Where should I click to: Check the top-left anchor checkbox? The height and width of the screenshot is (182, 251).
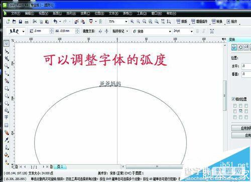235,106
